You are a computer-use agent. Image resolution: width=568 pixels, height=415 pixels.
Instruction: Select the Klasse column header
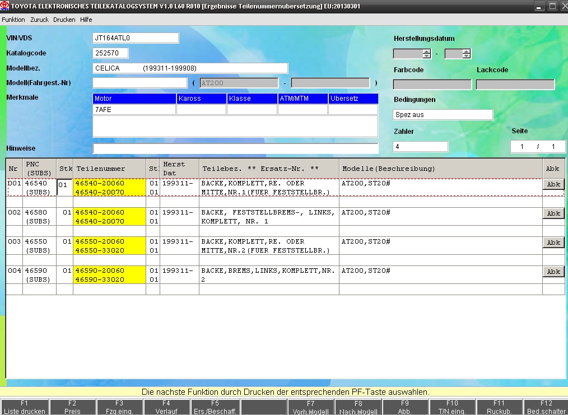click(252, 99)
